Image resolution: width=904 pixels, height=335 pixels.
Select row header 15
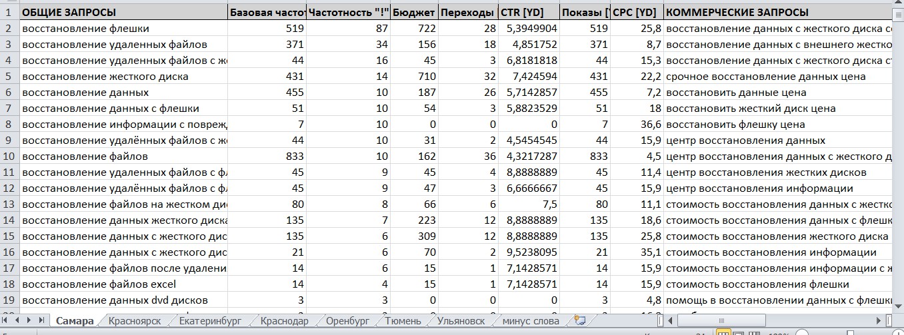click(9, 236)
